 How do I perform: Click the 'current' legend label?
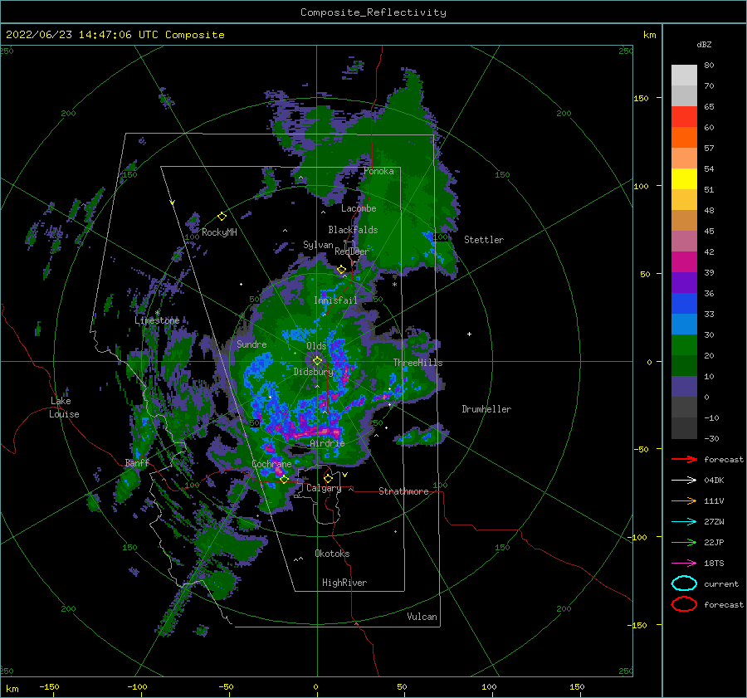(x=721, y=584)
